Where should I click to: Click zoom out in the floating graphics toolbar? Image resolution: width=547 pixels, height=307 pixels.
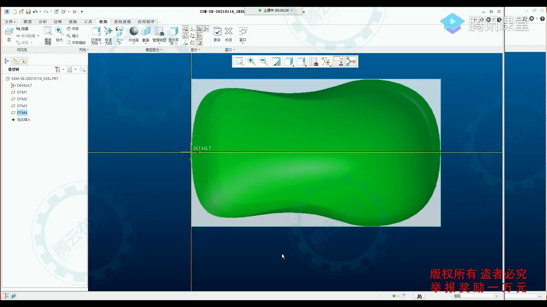point(264,62)
